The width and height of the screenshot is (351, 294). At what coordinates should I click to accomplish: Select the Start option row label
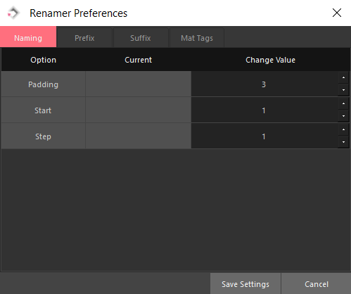point(44,110)
